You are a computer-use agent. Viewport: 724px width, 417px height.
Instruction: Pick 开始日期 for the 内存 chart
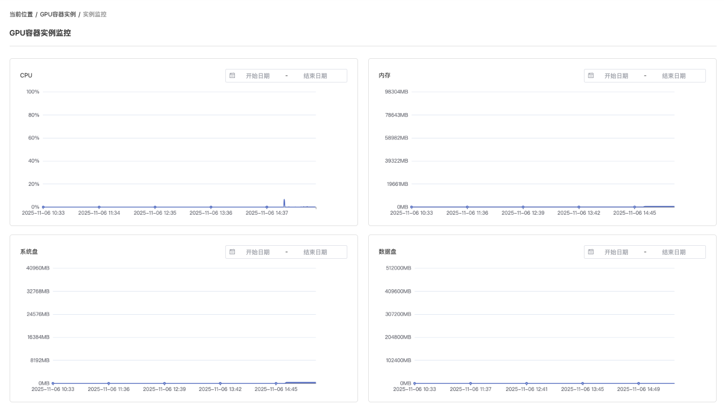(616, 76)
